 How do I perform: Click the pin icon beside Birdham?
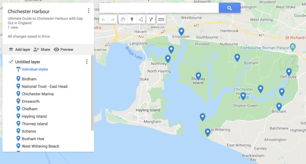tap(18, 79)
